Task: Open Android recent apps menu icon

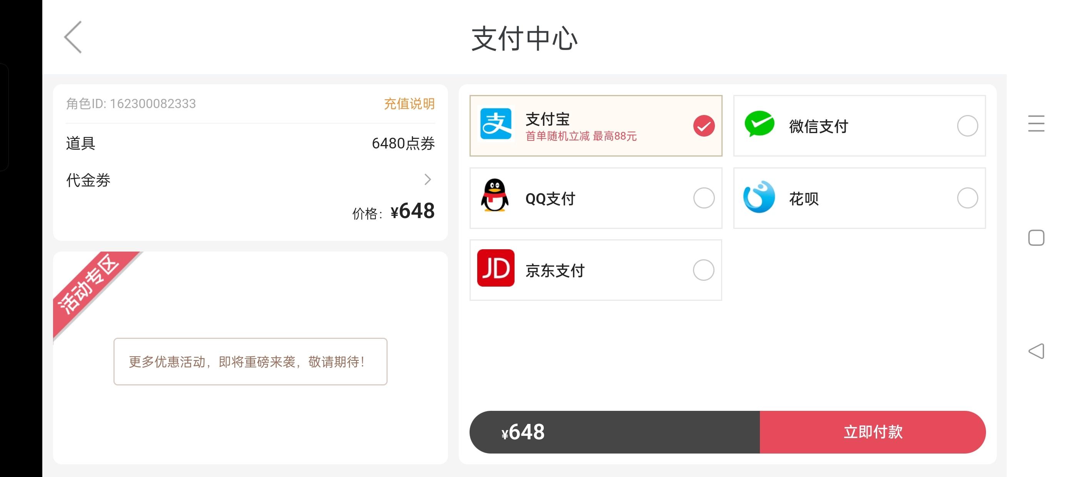Action: pyautogui.click(x=1036, y=123)
